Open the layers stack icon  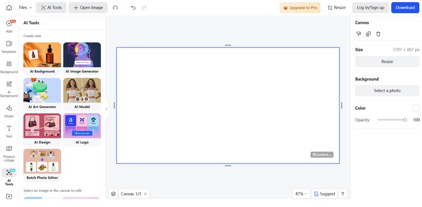[x=113, y=194]
